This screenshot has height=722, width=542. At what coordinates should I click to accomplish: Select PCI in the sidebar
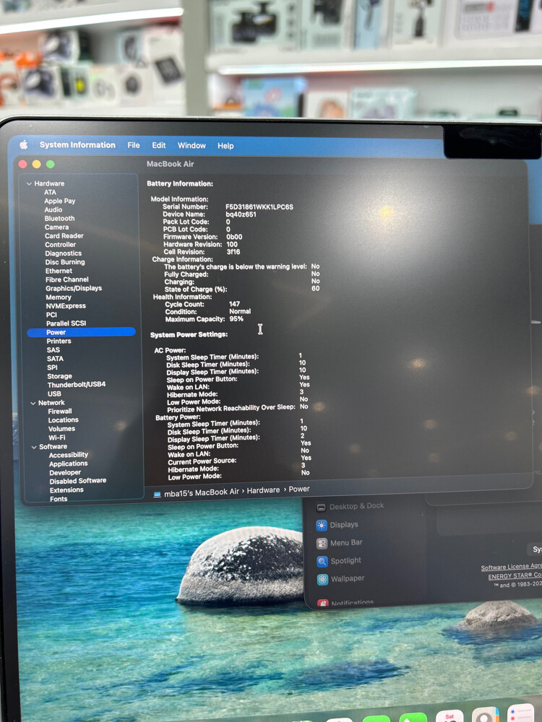51,315
